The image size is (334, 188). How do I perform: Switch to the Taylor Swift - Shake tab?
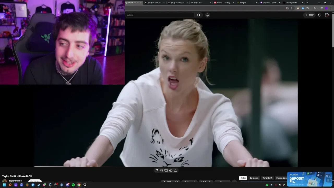[132, 3]
